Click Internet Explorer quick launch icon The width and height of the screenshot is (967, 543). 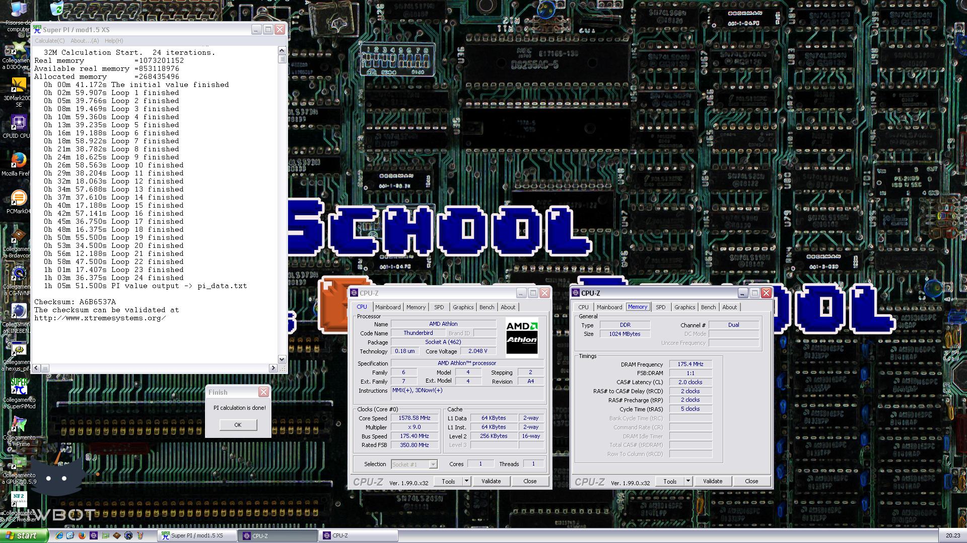[59, 536]
